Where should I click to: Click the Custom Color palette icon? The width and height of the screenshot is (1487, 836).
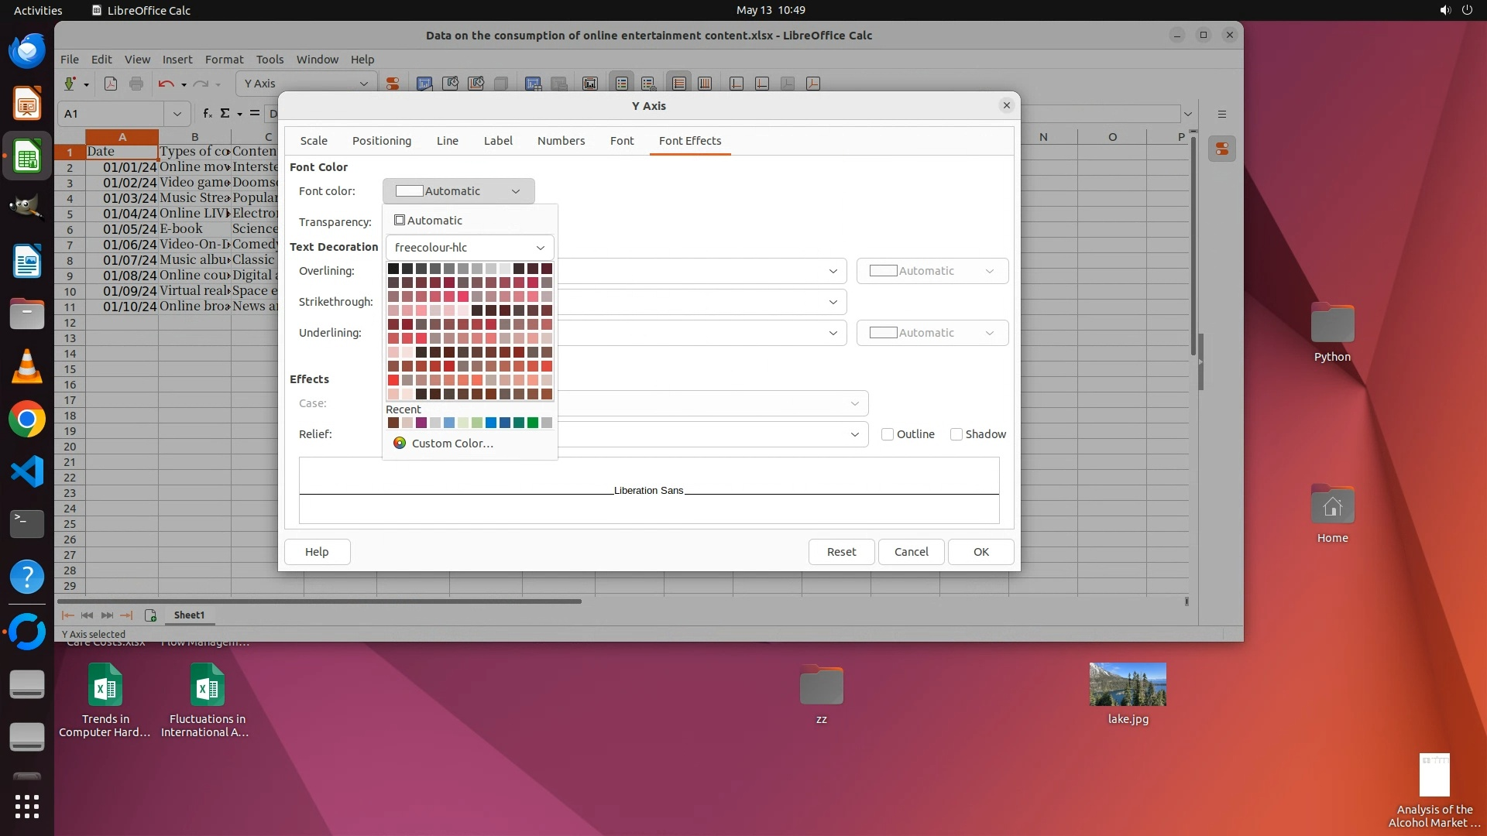click(400, 444)
